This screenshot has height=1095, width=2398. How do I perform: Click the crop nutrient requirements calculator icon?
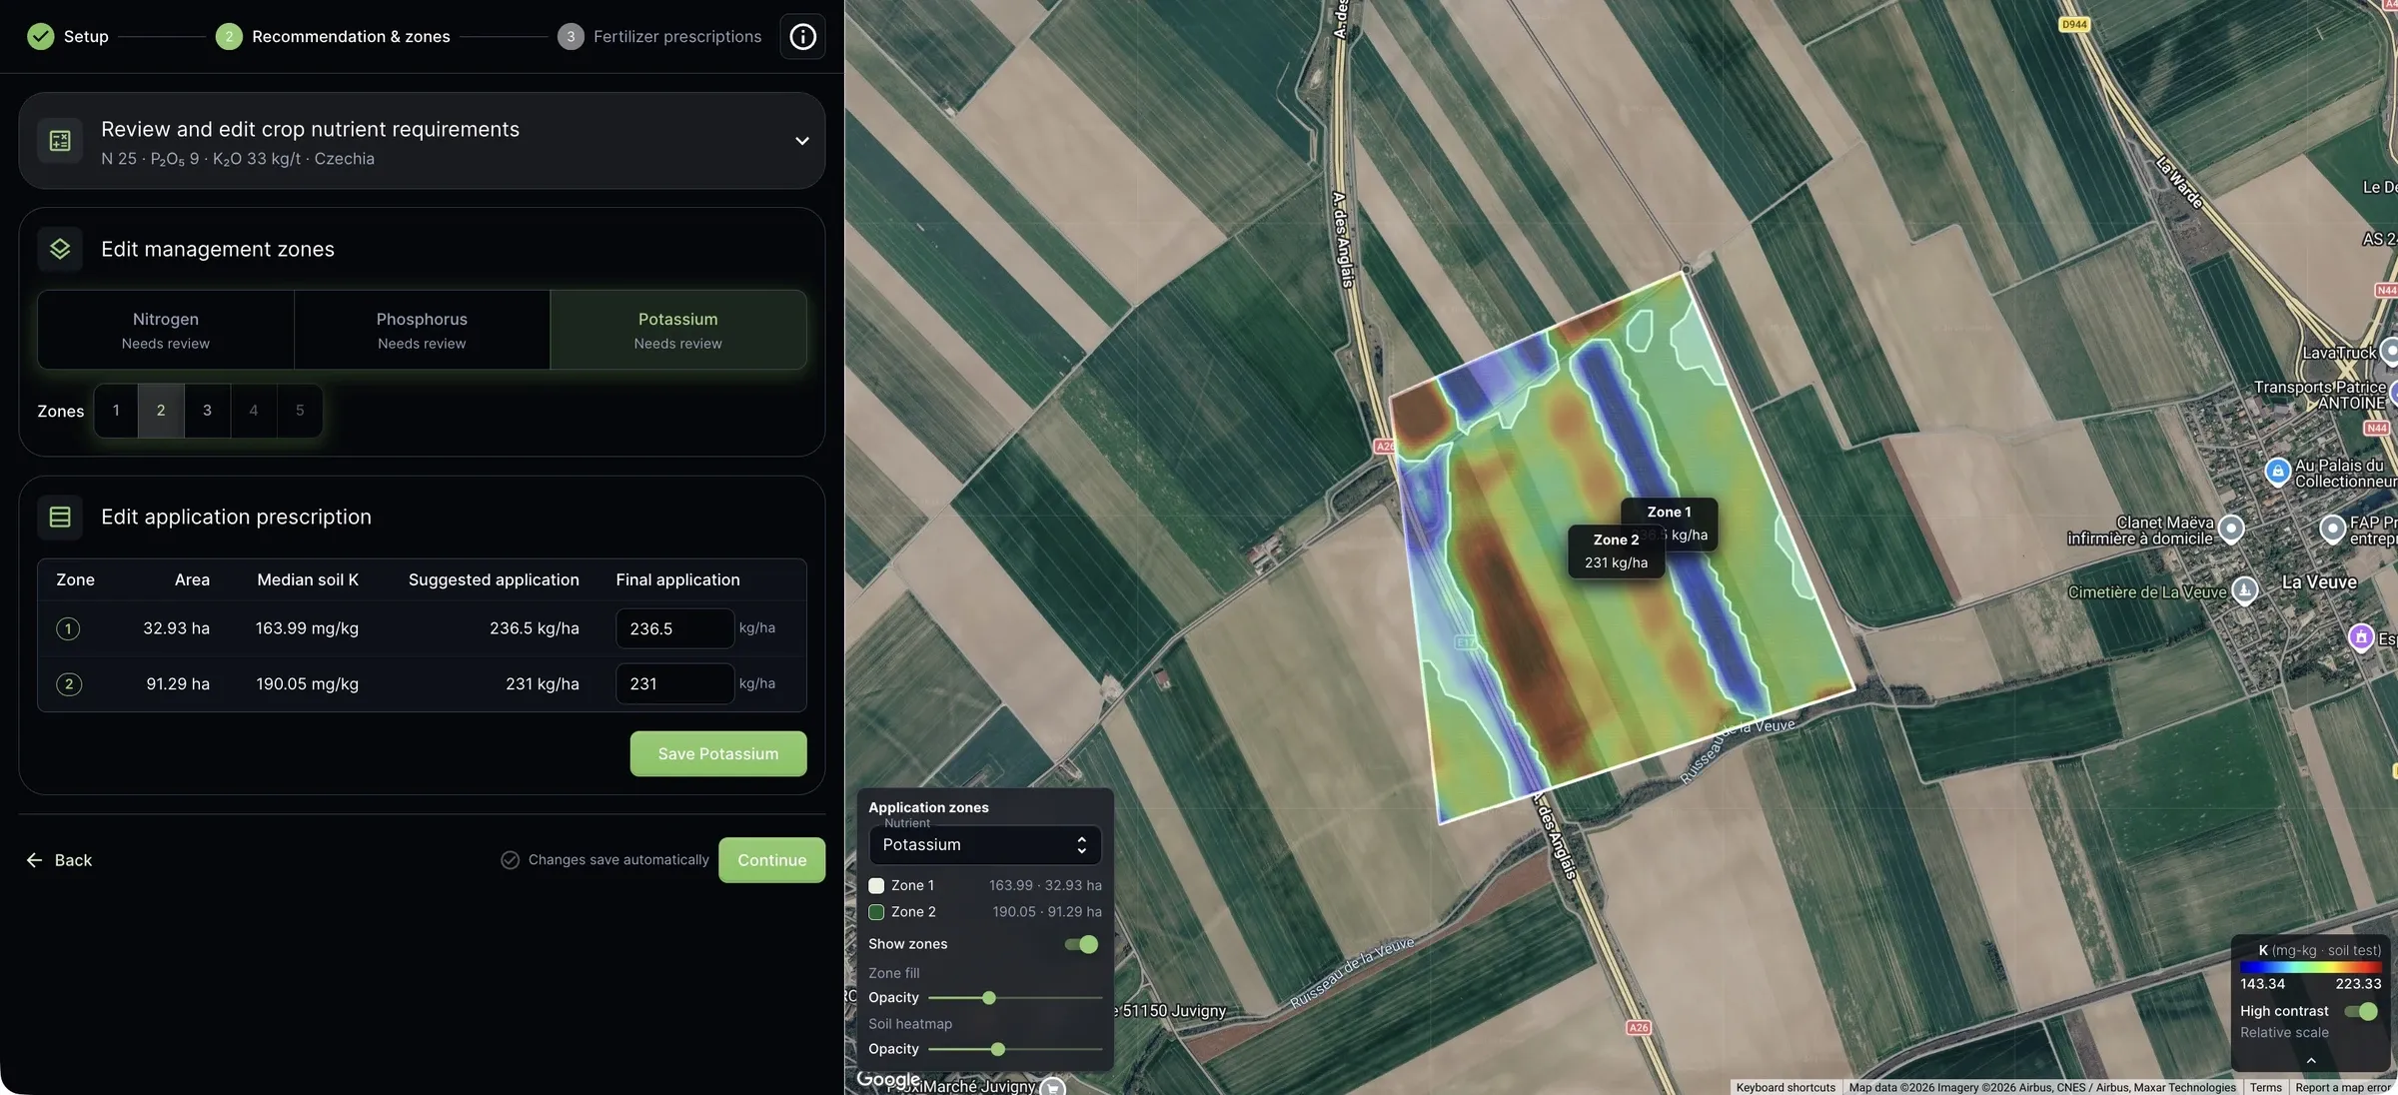(x=60, y=141)
